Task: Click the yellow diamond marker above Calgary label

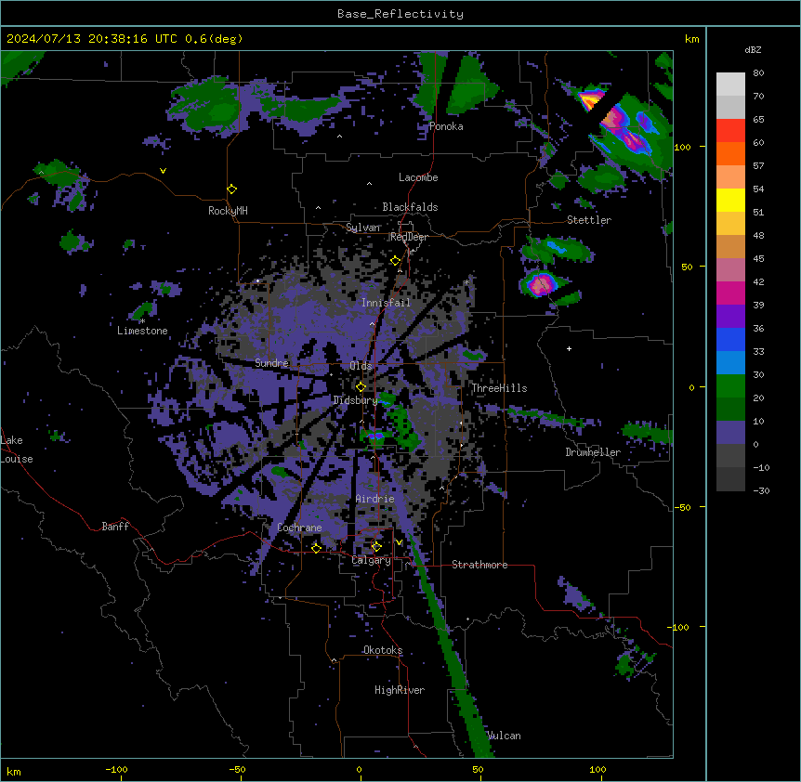Action: (x=376, y=547)
